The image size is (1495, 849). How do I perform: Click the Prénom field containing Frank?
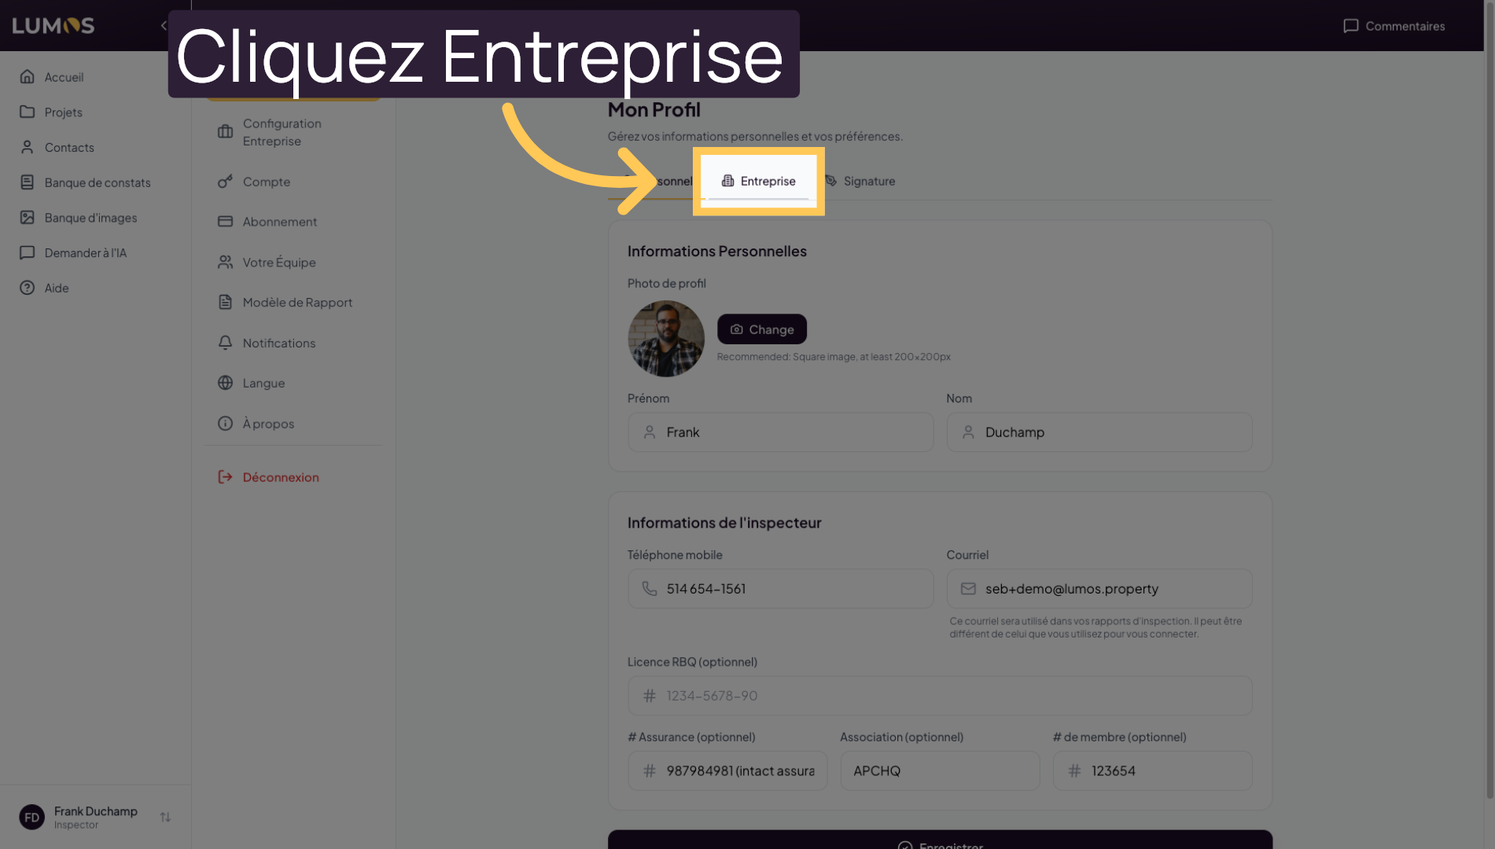pos(780,432)
